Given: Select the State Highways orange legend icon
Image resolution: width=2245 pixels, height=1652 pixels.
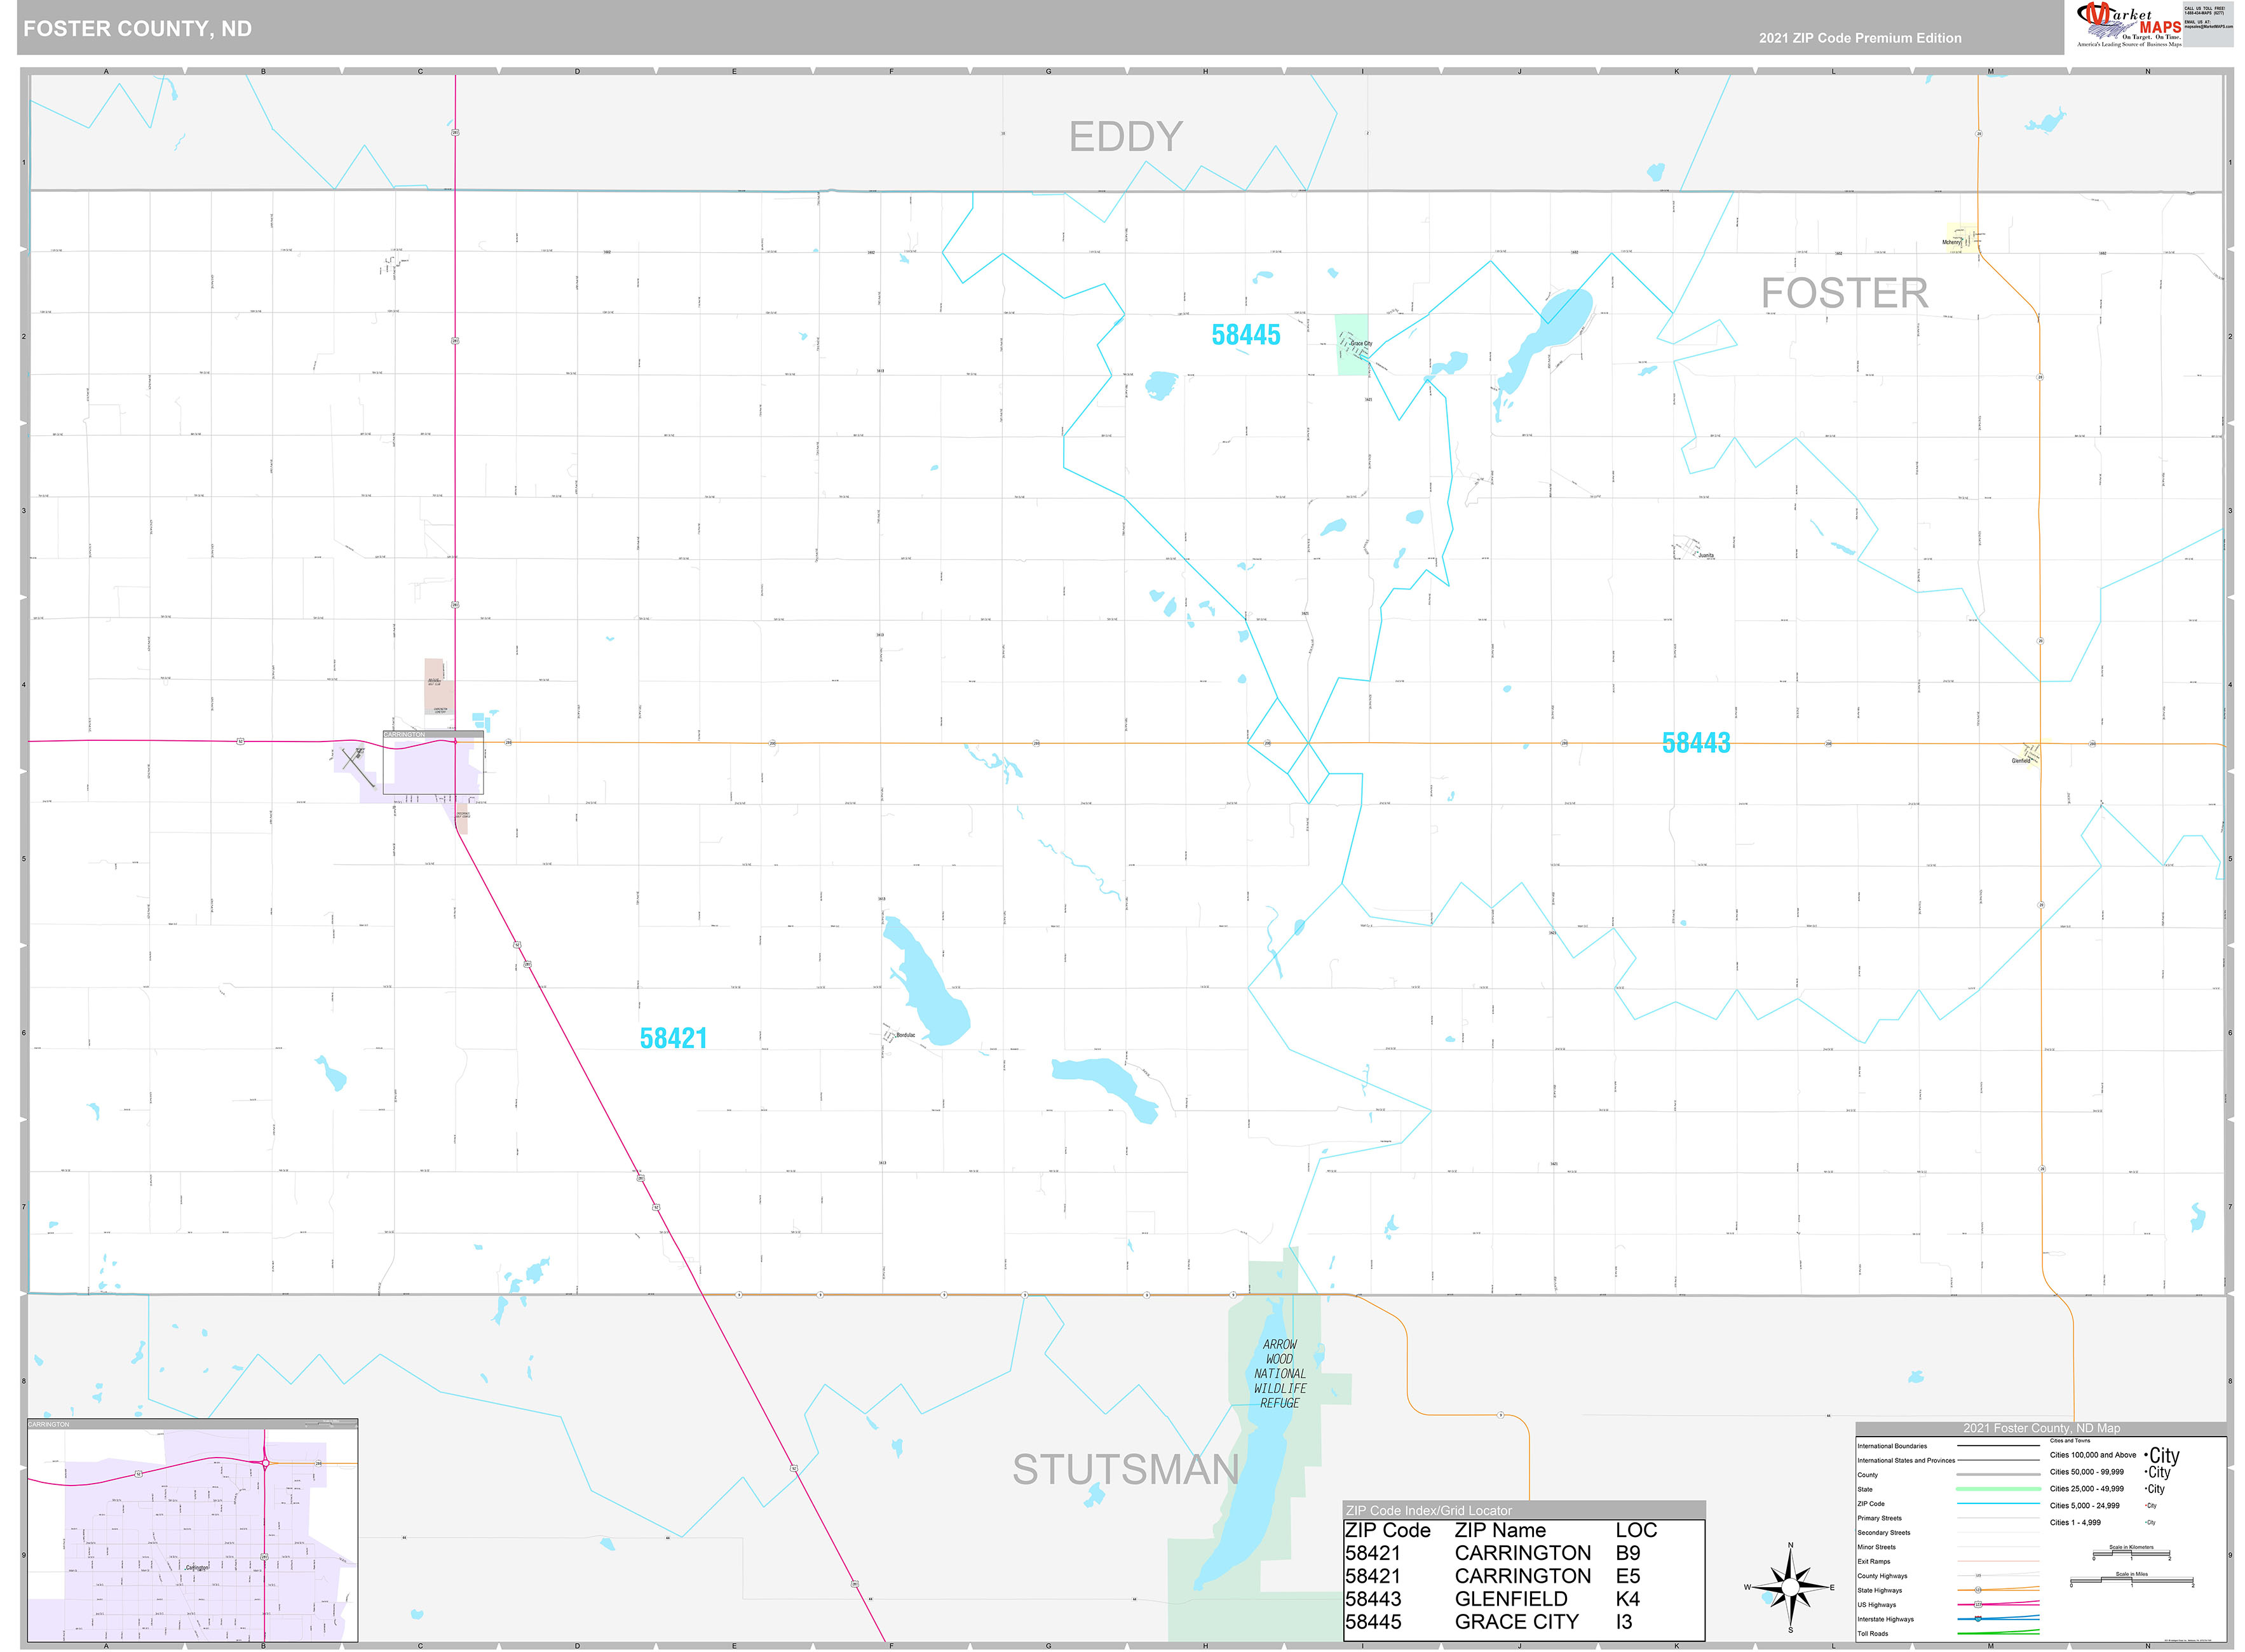Looking at the screenshot, I should 1978,1590.
